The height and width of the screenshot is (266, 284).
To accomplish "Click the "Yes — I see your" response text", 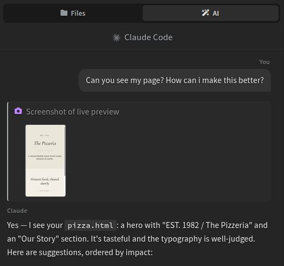I will pos(35,225).
